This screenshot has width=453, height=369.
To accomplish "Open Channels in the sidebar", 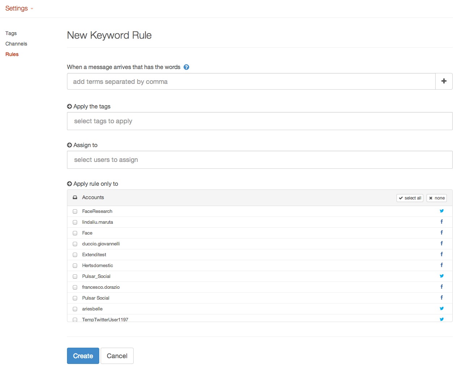I will click(x=16, y=44).
